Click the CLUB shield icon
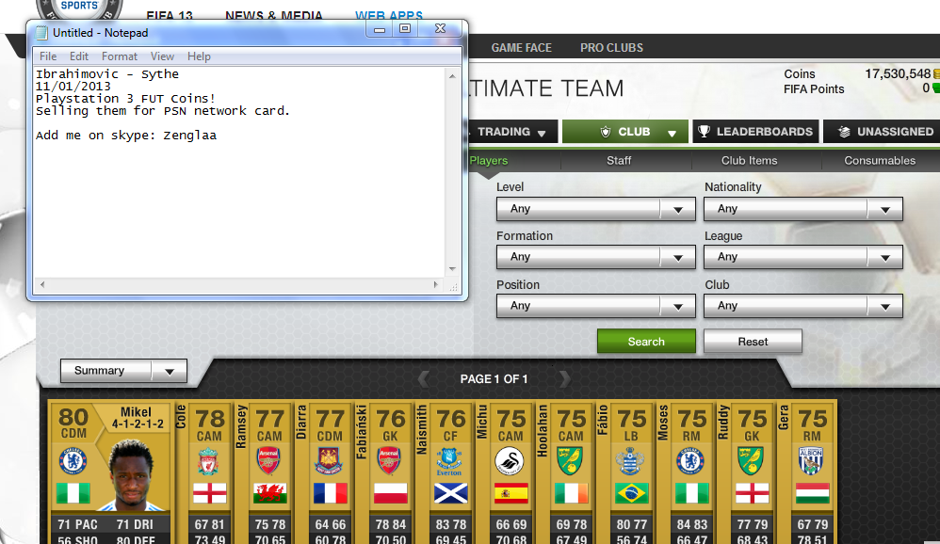 coord(606,132)
